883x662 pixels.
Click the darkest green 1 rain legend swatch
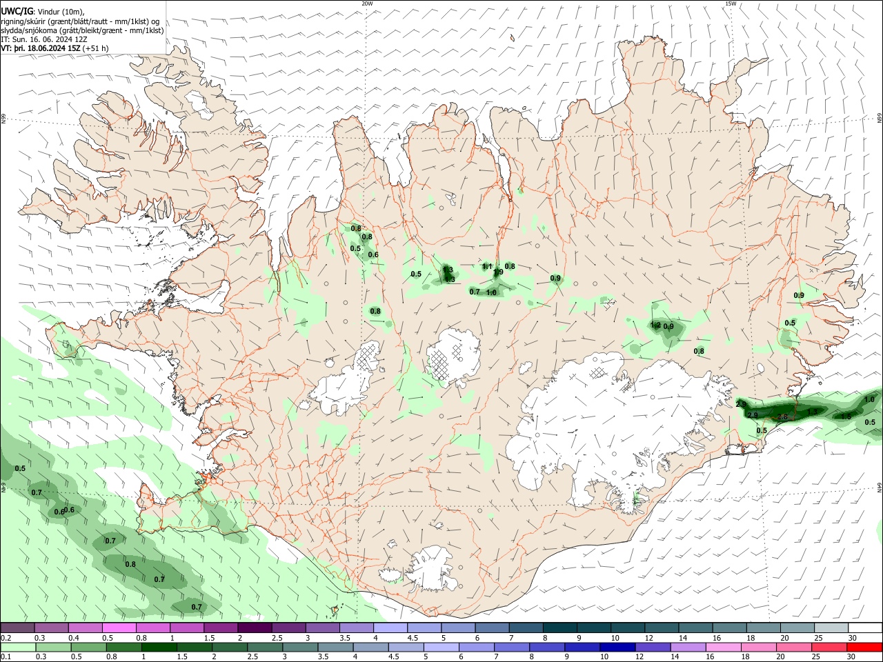(x=158, y=648)
